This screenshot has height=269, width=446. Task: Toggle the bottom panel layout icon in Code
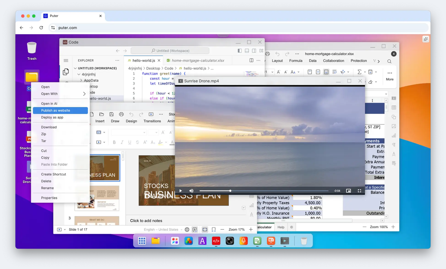[x=247, y=51]
